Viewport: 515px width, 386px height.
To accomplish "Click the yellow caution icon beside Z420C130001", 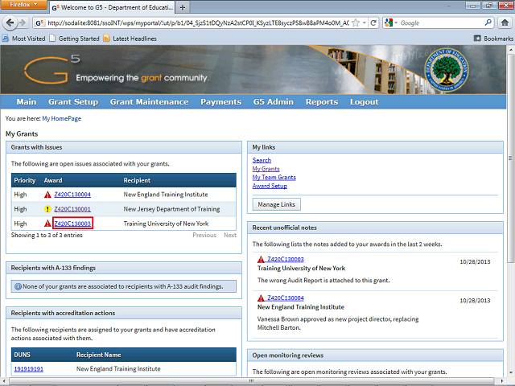I will 47,209.
